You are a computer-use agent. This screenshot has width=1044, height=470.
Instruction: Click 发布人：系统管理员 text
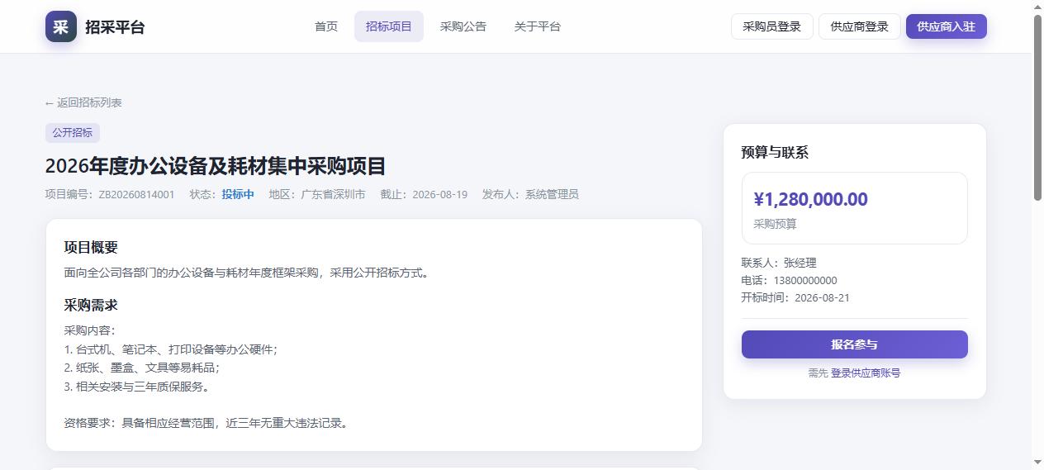point(530,195)
